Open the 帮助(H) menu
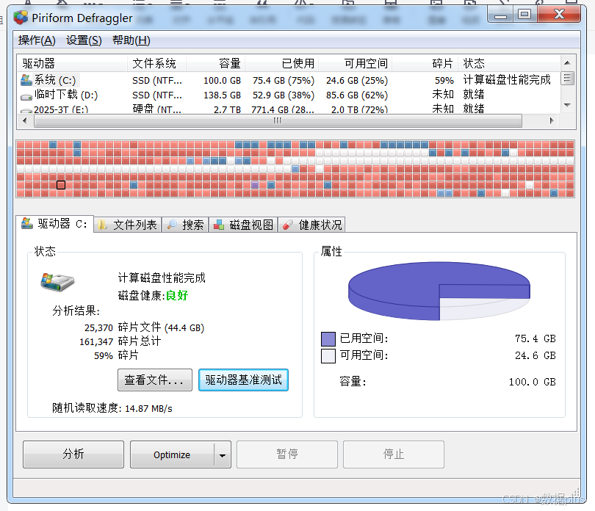 [x=131, y=40]
